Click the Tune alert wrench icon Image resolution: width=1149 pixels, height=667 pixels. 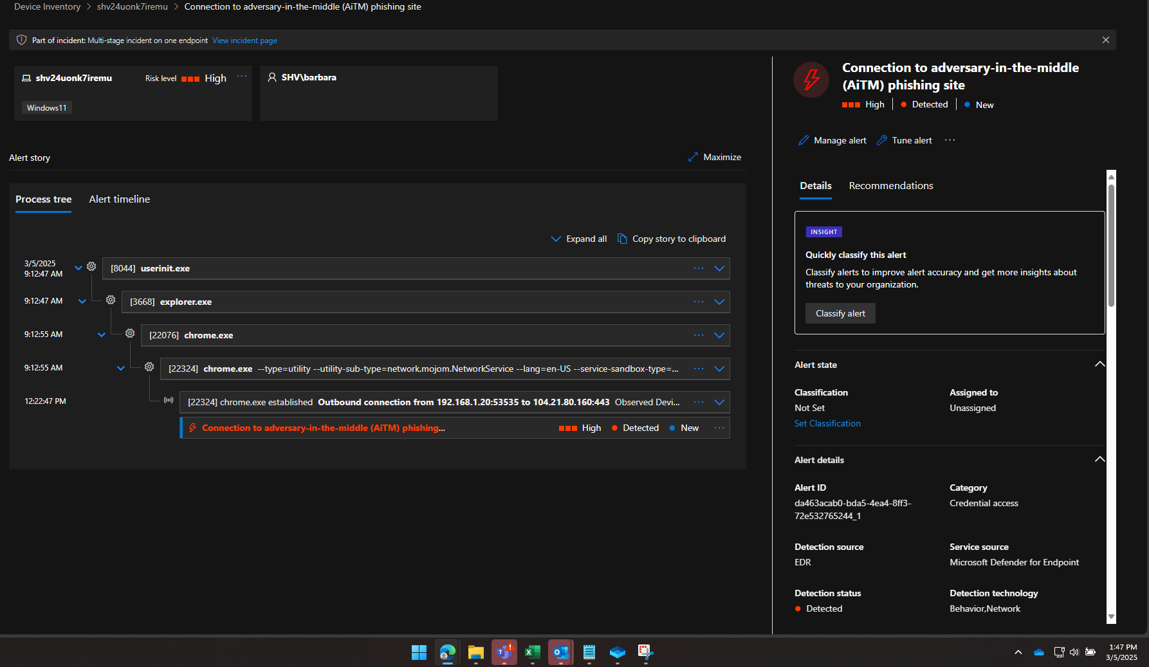point(882,140)
